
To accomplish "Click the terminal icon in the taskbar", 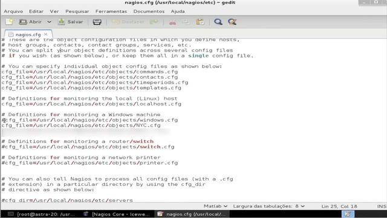I will click(11, 214).
